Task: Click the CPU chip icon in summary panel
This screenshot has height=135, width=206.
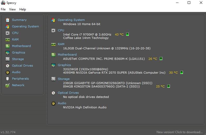Action: (x=53, y=31)
